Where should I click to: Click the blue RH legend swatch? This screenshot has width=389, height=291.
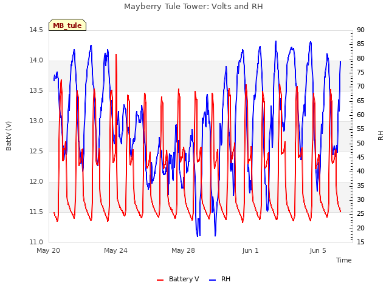coord(212,280)
